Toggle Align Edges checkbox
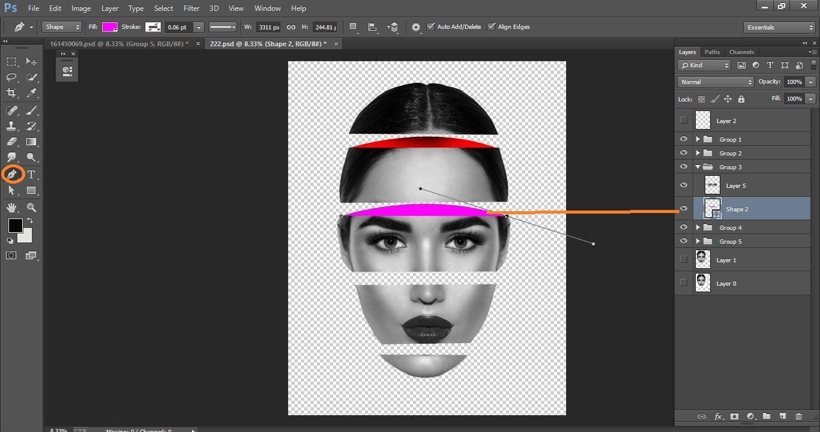This screenshot has height=432, width=820. point(491,26)
